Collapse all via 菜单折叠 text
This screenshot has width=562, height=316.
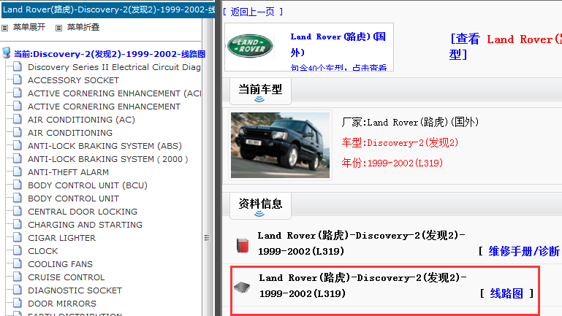coord(83,27)
